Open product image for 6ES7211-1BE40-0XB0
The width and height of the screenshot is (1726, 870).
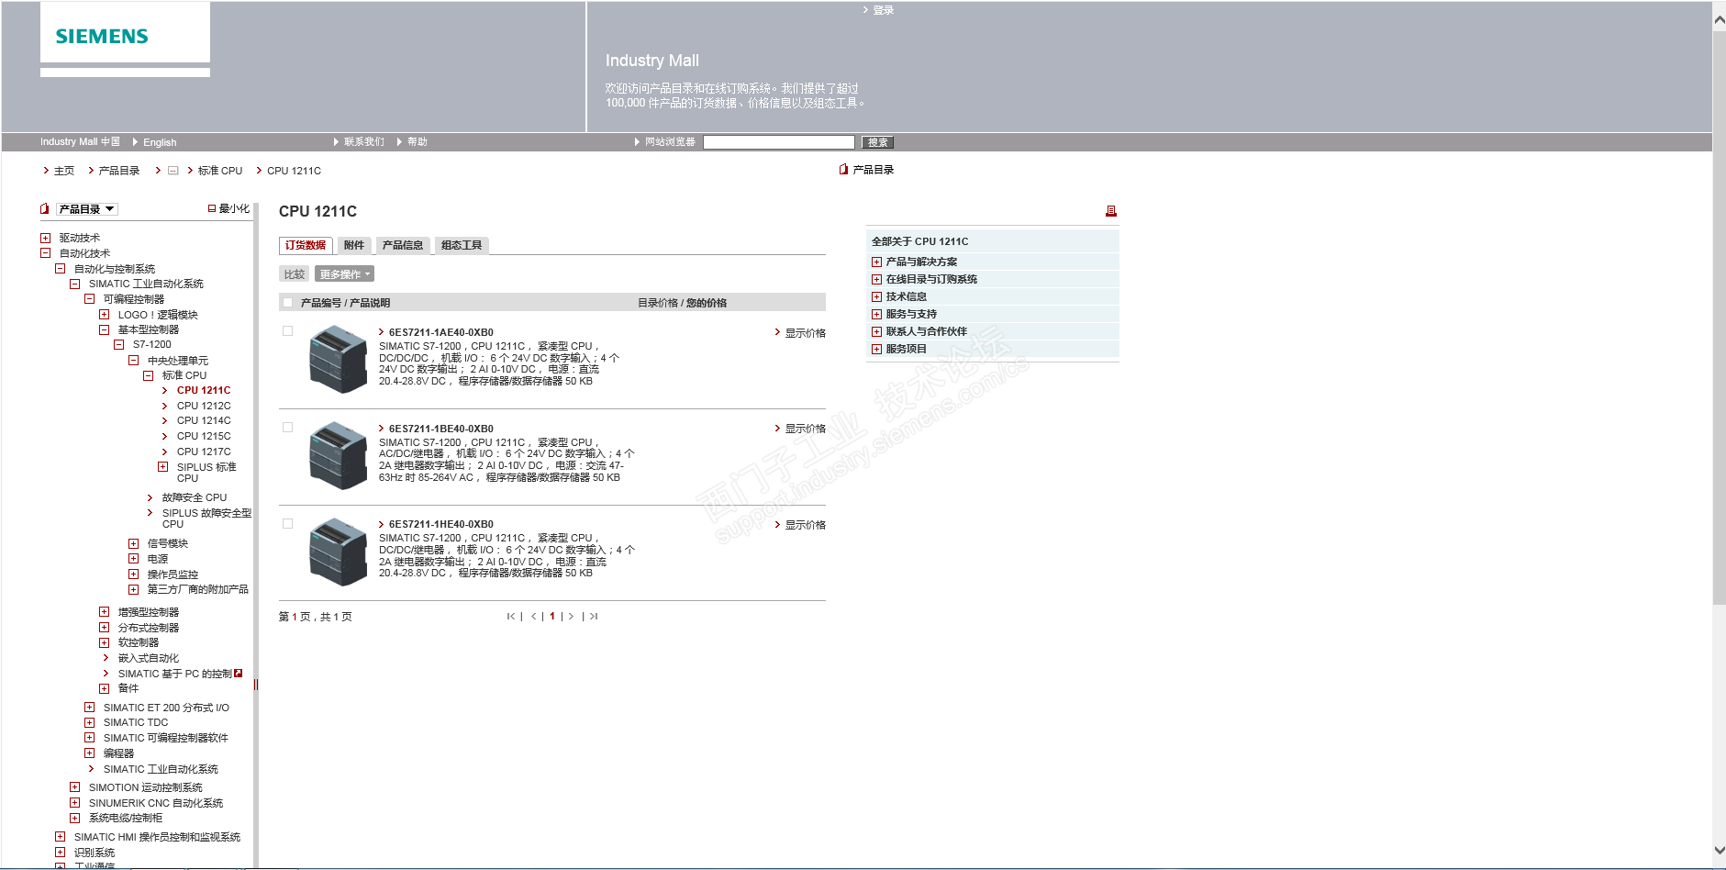coord(339,455)
